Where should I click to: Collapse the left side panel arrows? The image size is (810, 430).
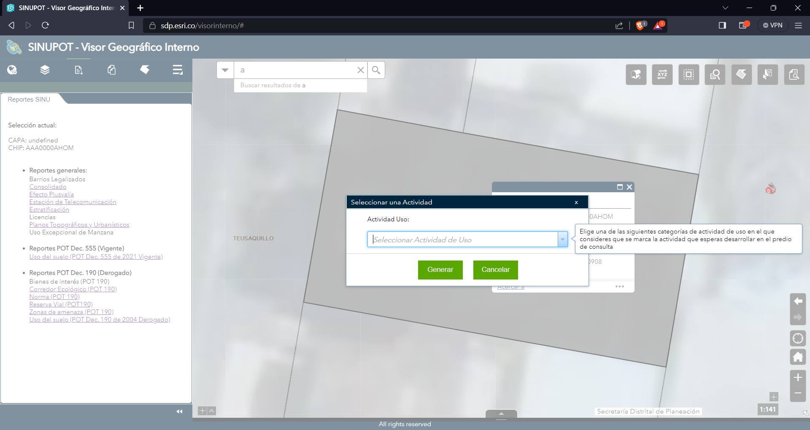pos(179,411)
